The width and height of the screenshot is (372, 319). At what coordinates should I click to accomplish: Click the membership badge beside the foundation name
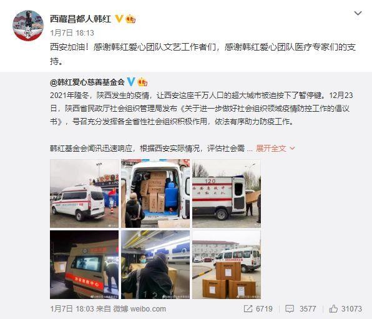(x=142, y=82)
